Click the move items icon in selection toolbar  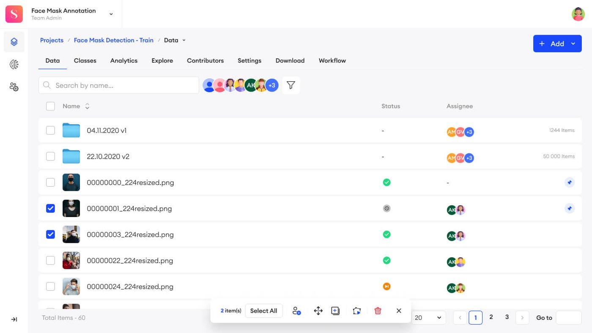point(318,311)
